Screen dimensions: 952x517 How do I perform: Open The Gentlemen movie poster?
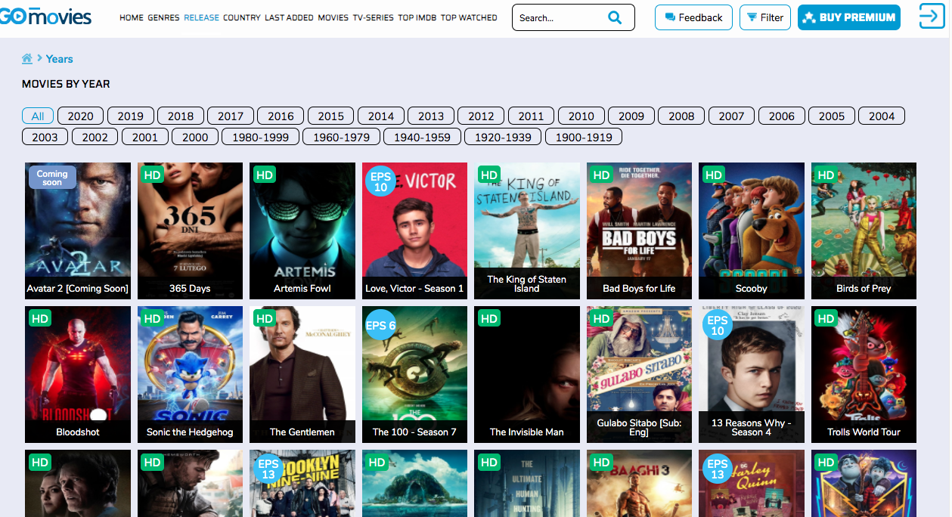[x=302, y=374]
